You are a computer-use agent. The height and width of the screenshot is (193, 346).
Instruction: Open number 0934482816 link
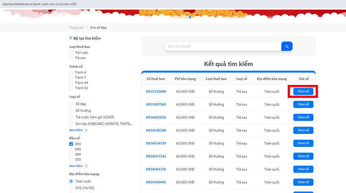click(156, 117)
